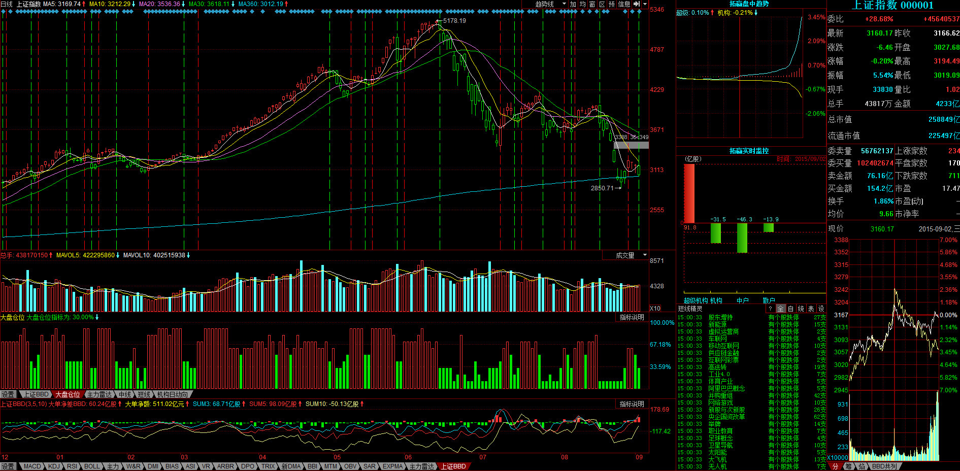Click the 表 table button in 短线精灵

[x=811, y=309]
